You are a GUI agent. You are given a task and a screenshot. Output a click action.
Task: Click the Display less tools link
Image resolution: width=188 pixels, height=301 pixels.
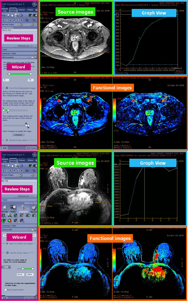[31, 203]
